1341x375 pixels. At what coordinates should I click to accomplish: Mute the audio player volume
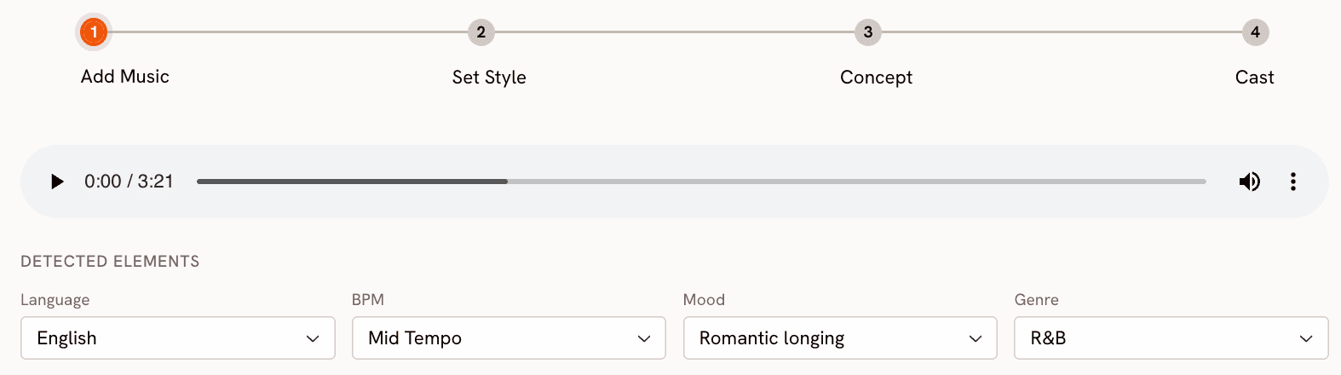point(1249,182)
